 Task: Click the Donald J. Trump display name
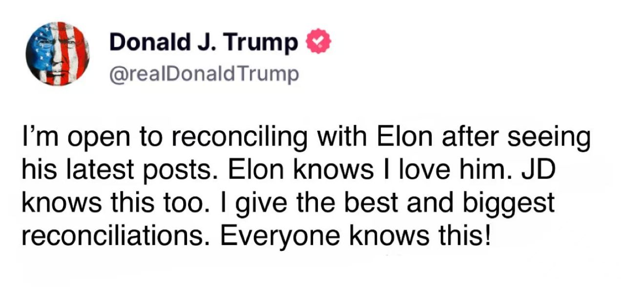pos(204,43)
